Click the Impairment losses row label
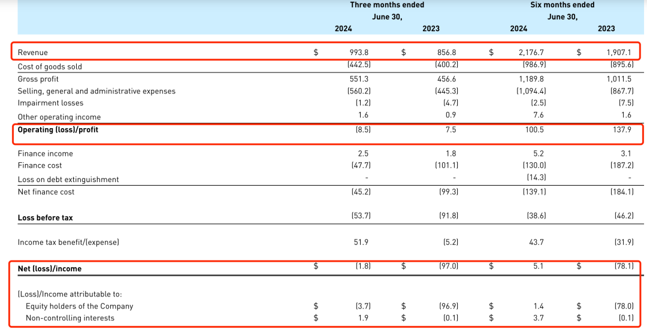 click(50, 103)
